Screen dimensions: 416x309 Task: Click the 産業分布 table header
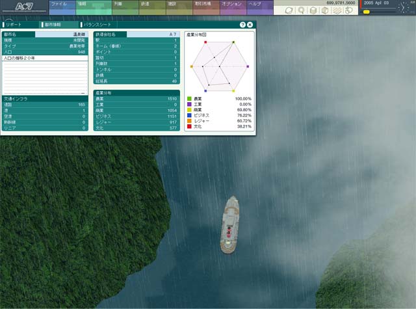pyautogui.click(x=136, y=93)
